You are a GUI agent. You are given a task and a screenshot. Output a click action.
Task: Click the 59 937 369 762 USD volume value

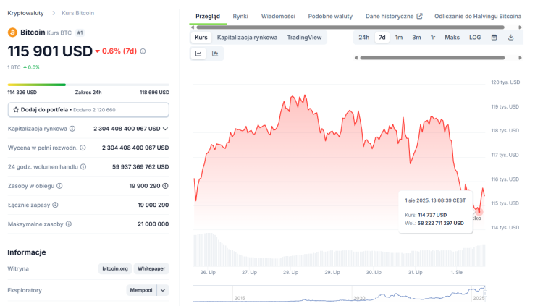coord(140,167)
